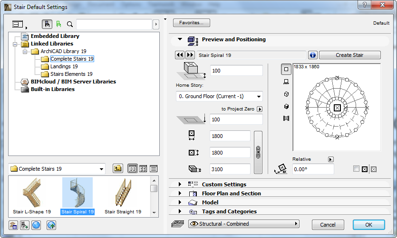
Task: Select the crossed-box anchor point toggle
Action: point(365,169)
